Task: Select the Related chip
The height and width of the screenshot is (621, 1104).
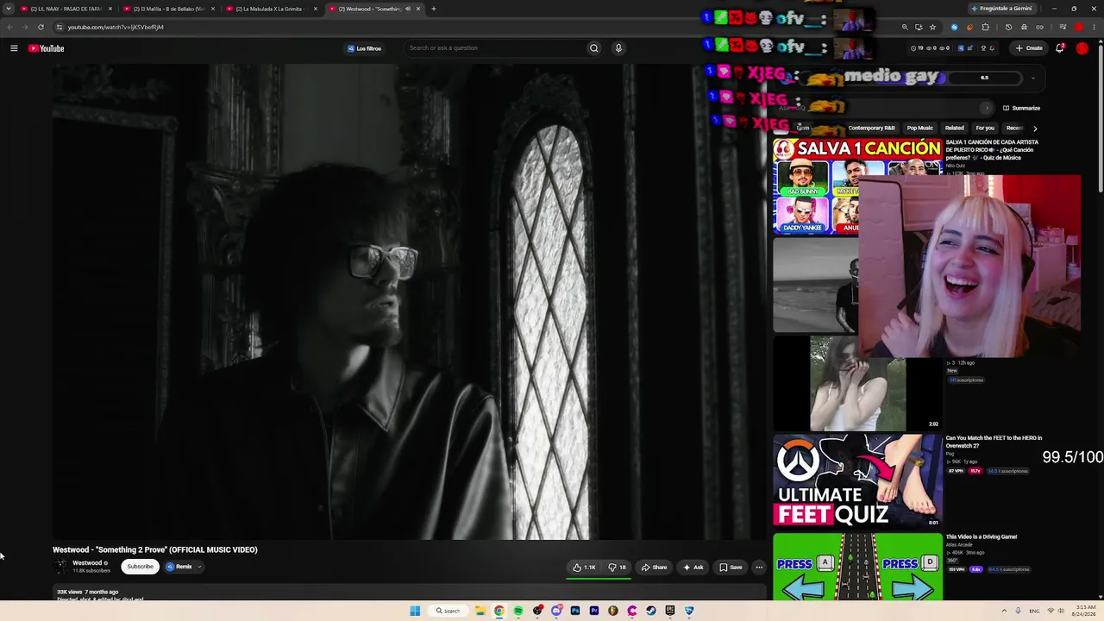Action: [x=954, y=129]
